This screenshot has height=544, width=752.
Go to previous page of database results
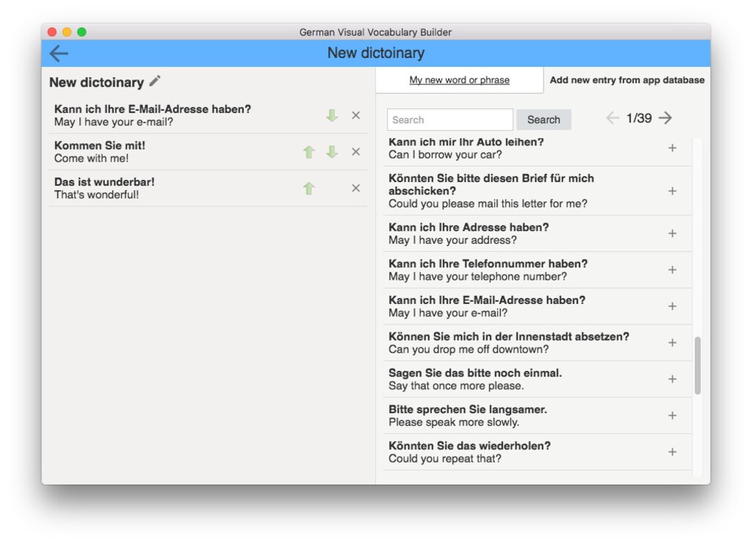coord(612,118)
